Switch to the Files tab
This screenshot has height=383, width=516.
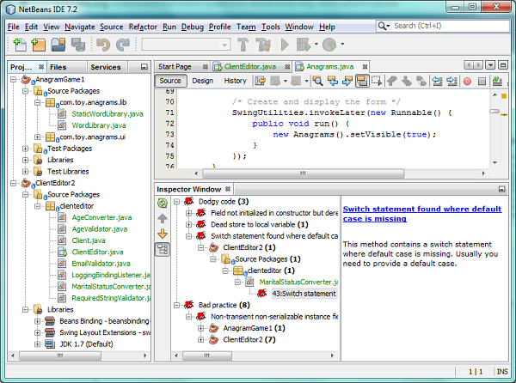coord(66,67)
